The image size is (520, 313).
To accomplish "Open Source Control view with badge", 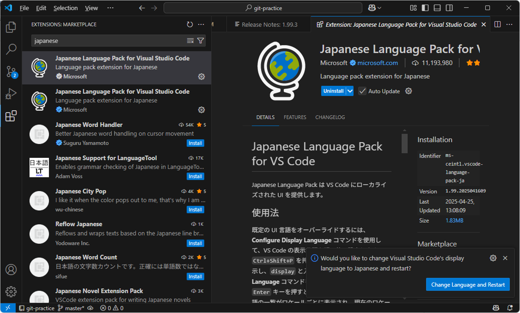I will point(11,71).
